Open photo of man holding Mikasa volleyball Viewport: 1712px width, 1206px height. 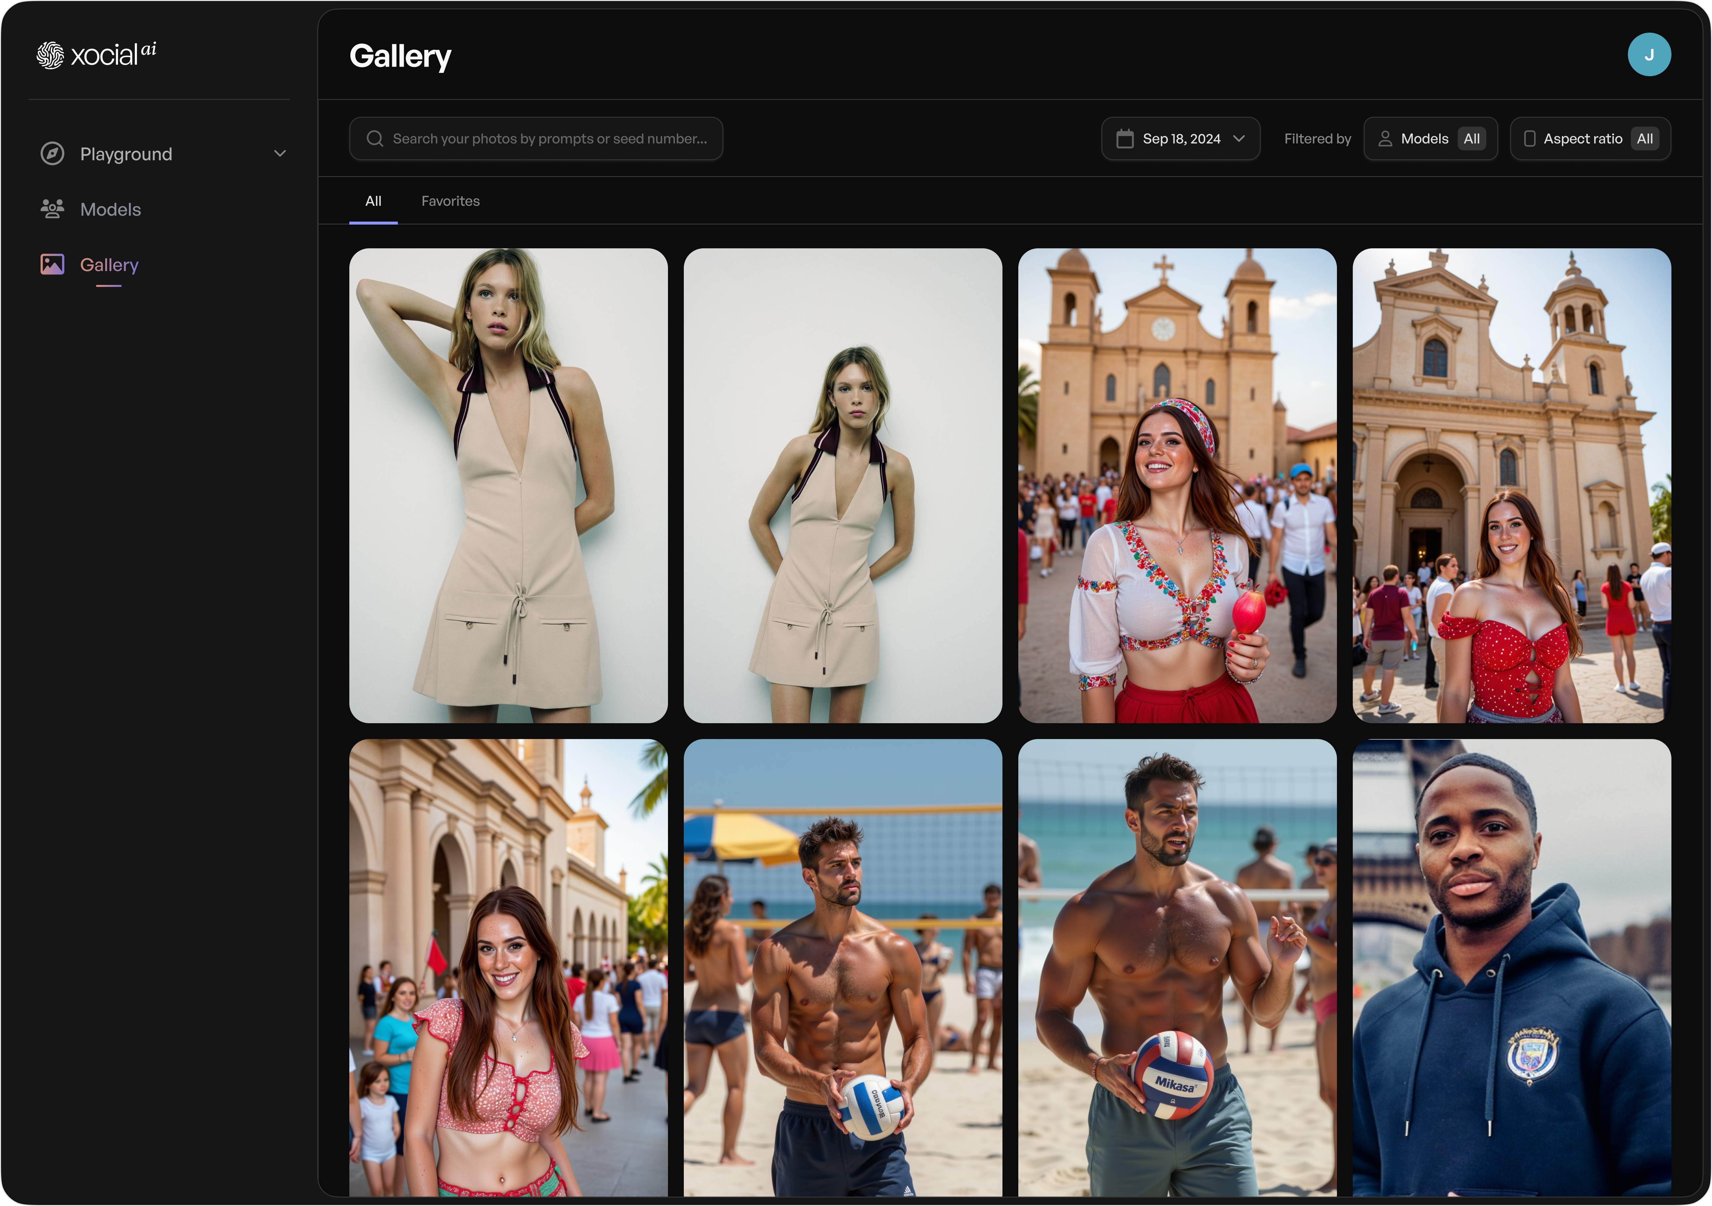(1177, 968)
